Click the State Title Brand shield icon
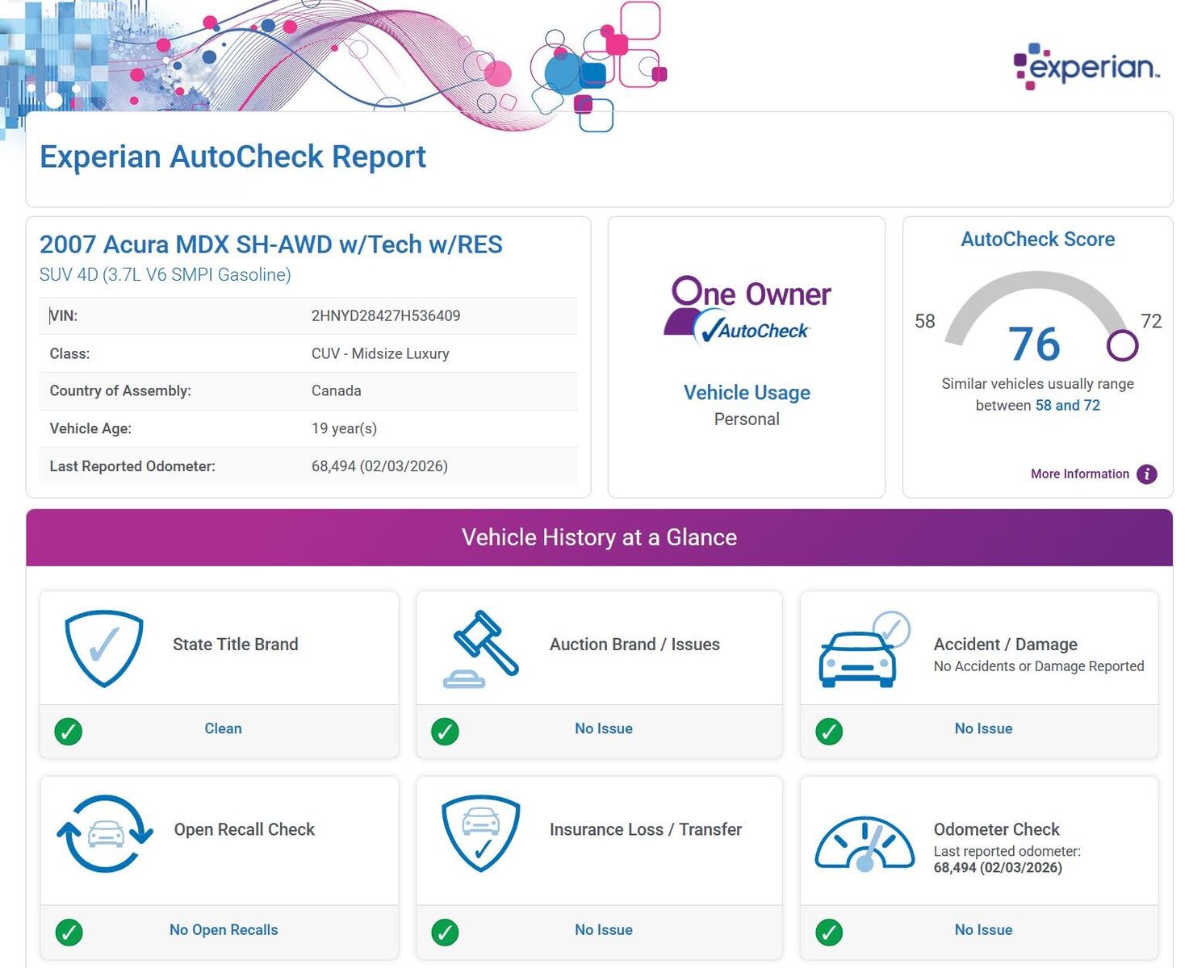This screenshot has width=1189, height=968. pyautogui.click(x=104, y=649)
